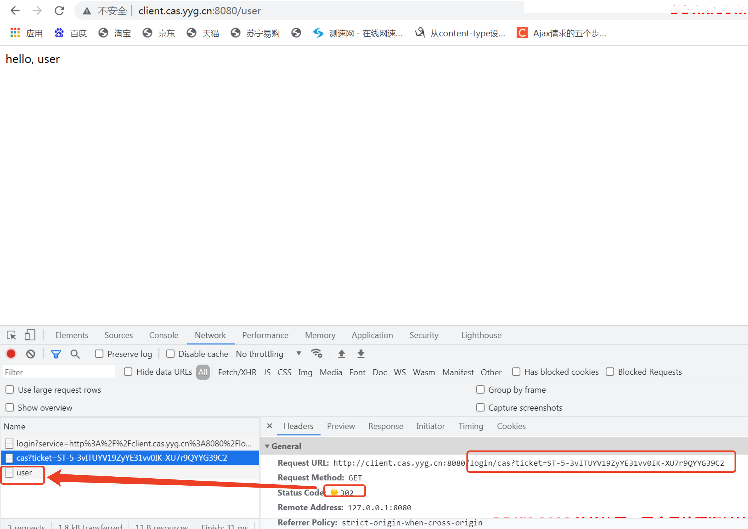Reload the page using browser refresh

click(x=59, y=11)
